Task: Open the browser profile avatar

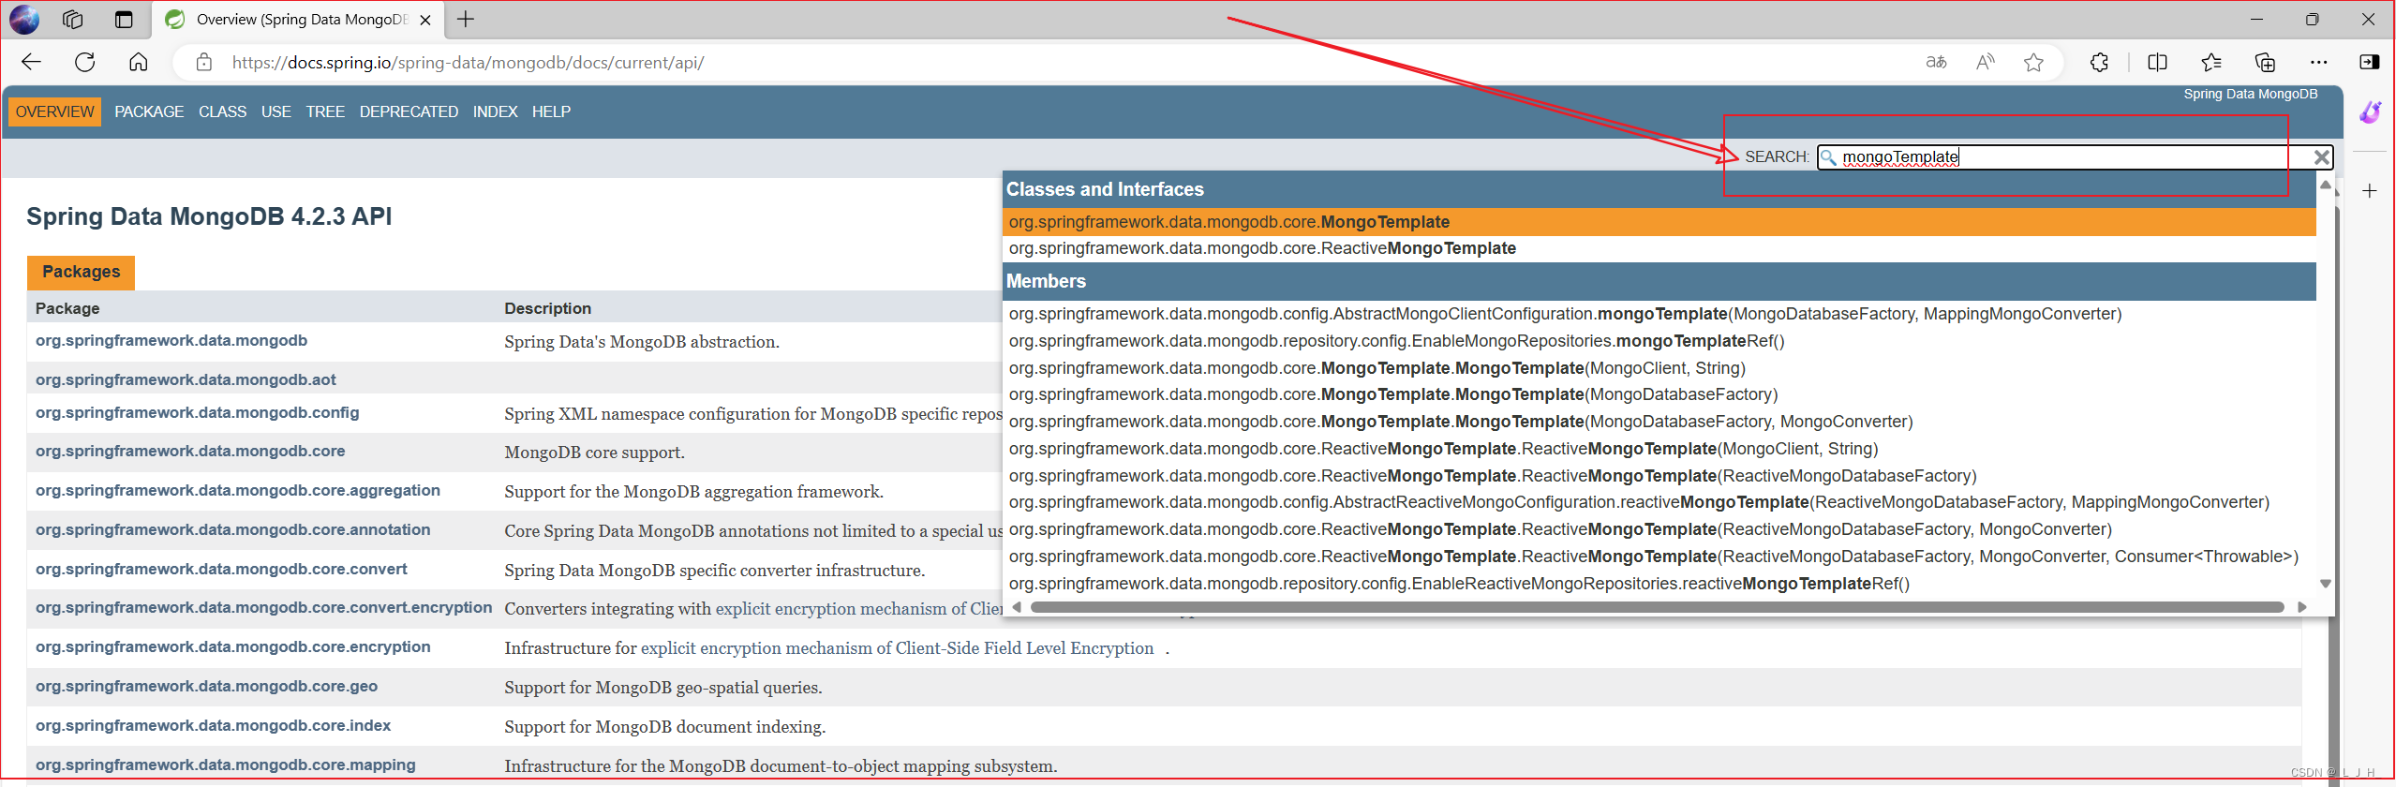Action: pyautogui.click(x=23, y=19)
